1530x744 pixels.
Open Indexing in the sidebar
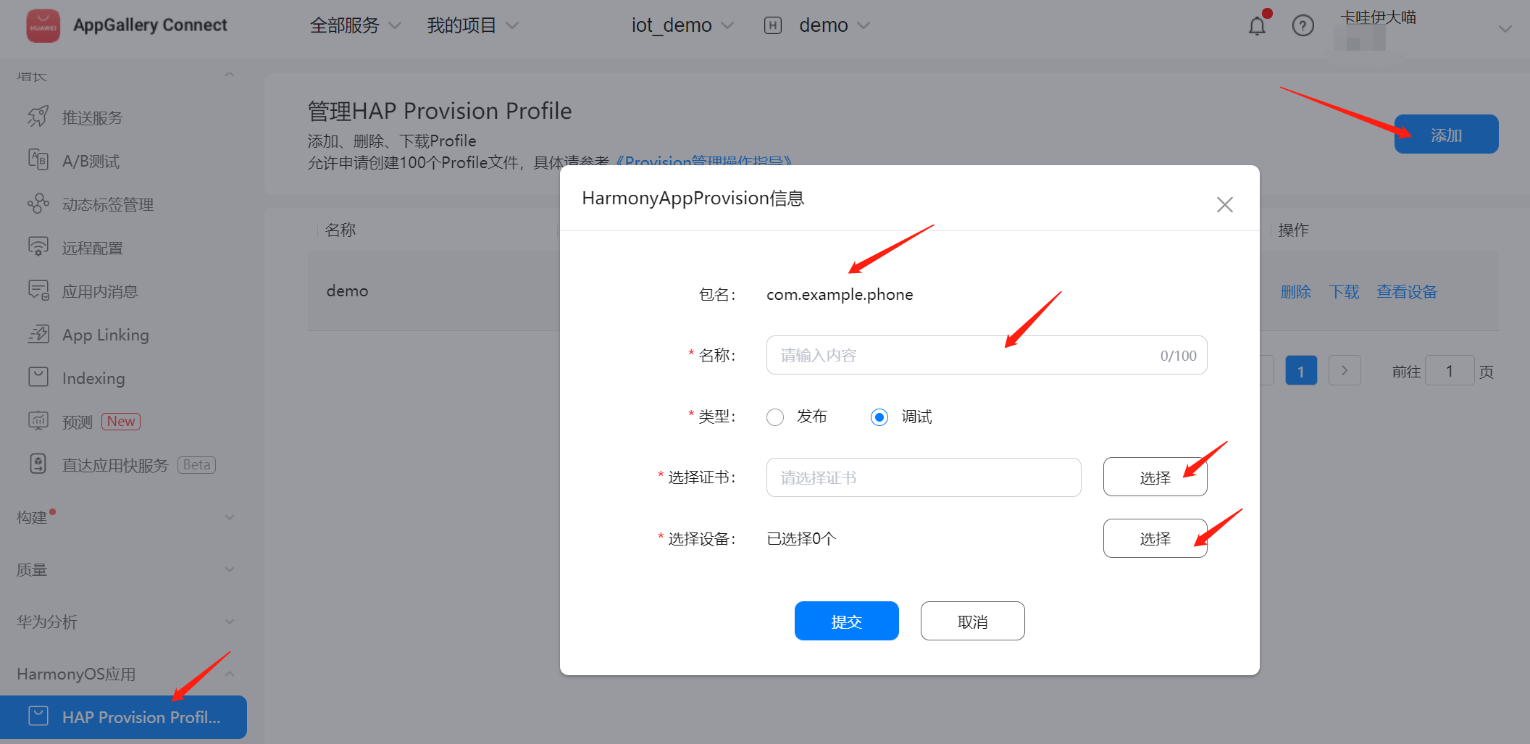[93, 378]
